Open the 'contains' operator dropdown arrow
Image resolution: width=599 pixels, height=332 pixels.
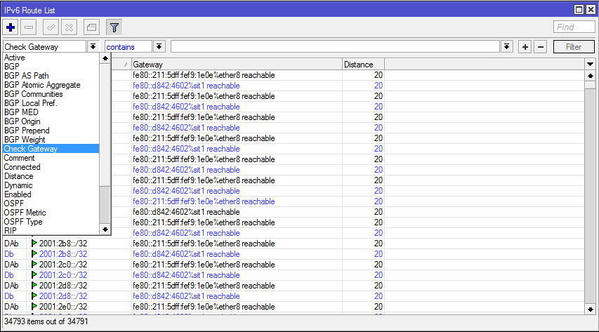coord(159,47)
